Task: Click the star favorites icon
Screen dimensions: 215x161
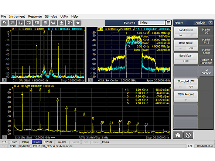Action: [x=78, y=22]
